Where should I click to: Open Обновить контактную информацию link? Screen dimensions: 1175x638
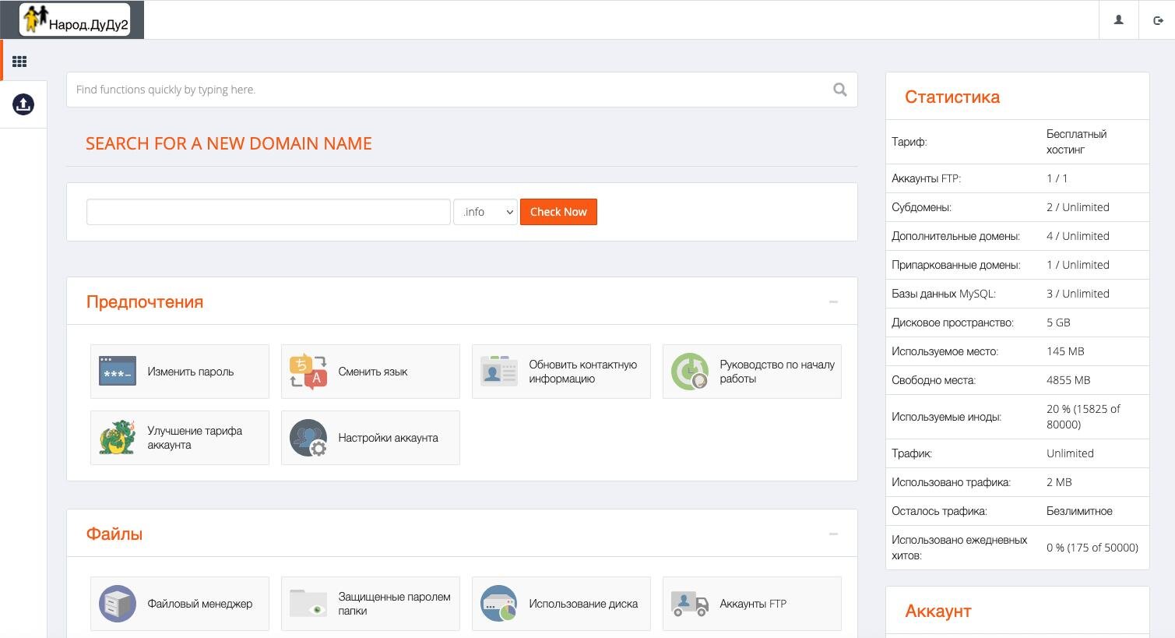[582, 372]
